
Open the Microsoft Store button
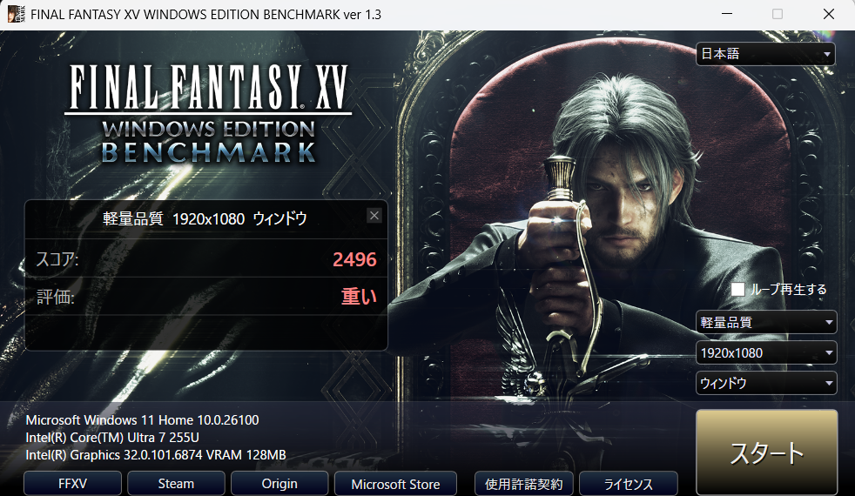click(x=395, y=484)
